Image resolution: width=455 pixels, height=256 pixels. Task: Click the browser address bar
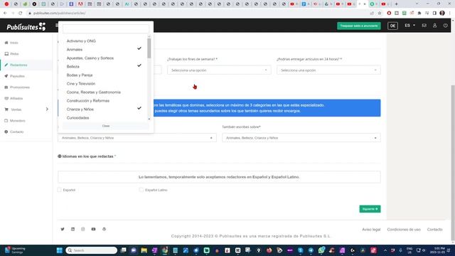[198, 13]
